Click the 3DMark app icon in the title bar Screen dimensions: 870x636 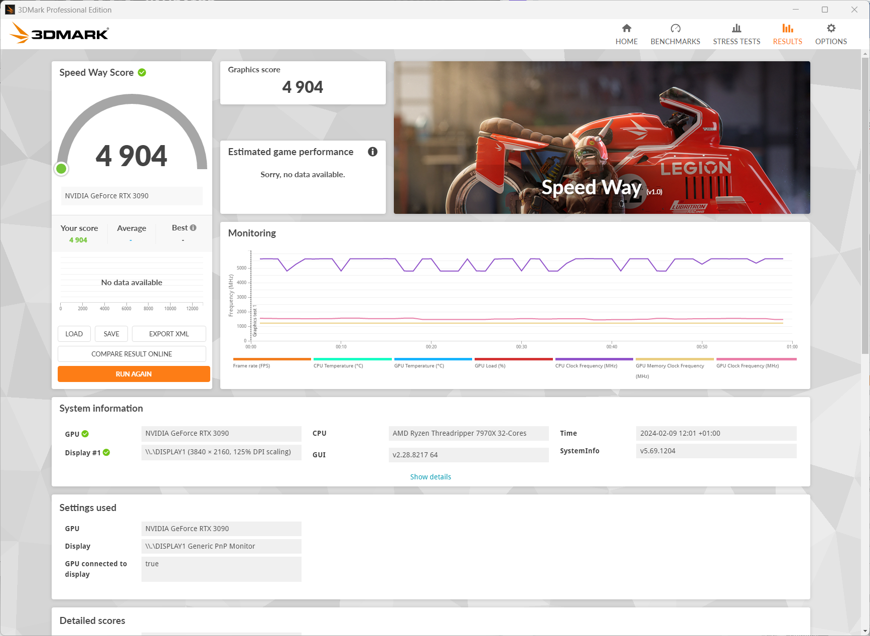(x=10, y=10)
